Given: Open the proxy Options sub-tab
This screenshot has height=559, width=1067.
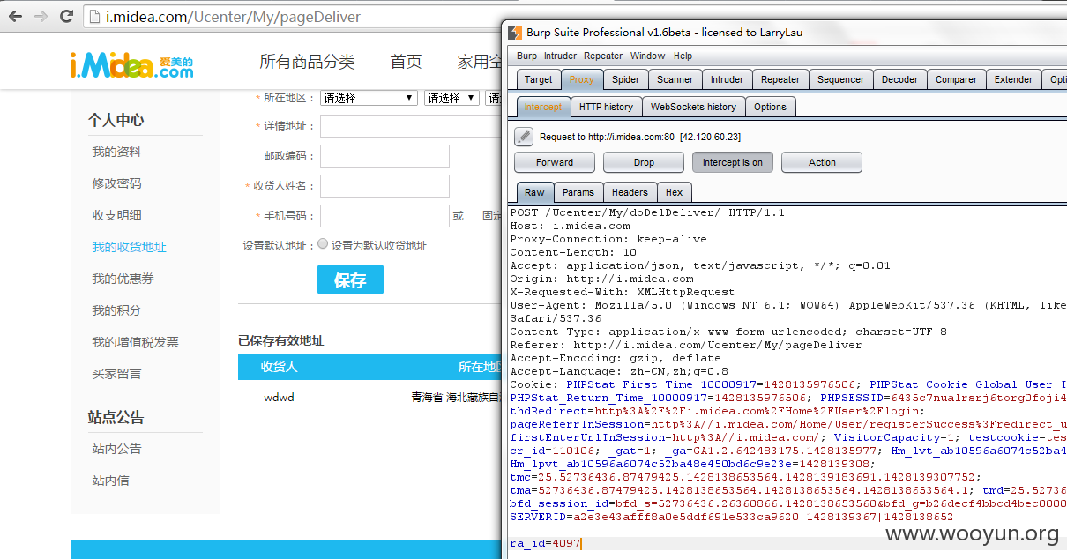Looking at the screenshot, I should click(x=770, y=107).
